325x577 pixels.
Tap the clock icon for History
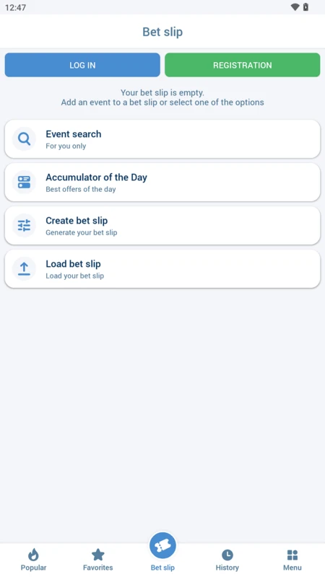[x=227, y=555]
